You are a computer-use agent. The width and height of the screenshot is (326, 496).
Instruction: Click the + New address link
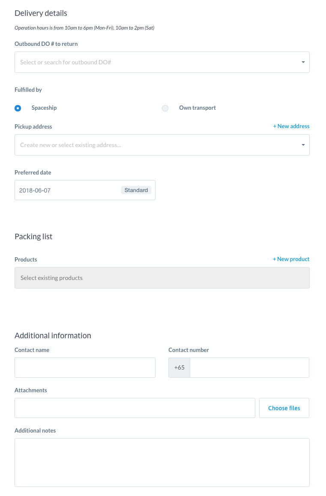[291, 126]
